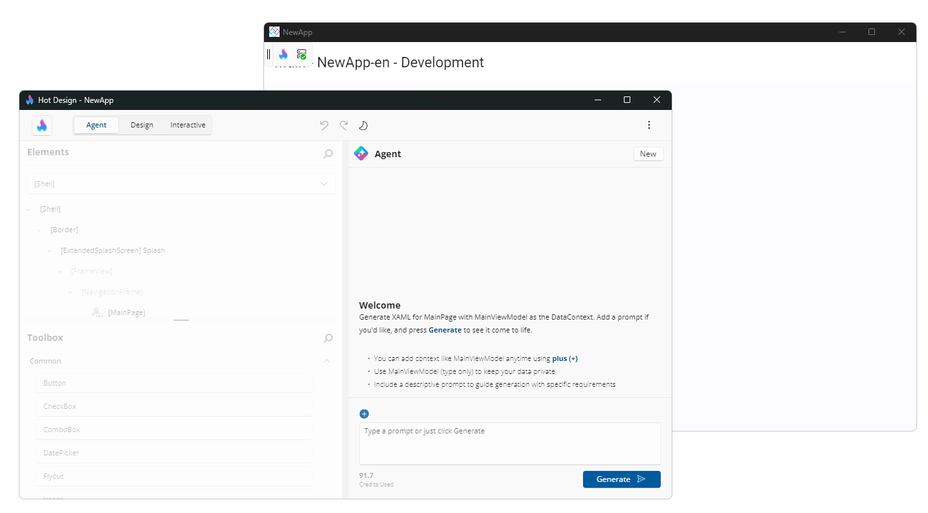Collapse the [Border] tree node
This screenshot has height=513, width=928.
point(39,230)
